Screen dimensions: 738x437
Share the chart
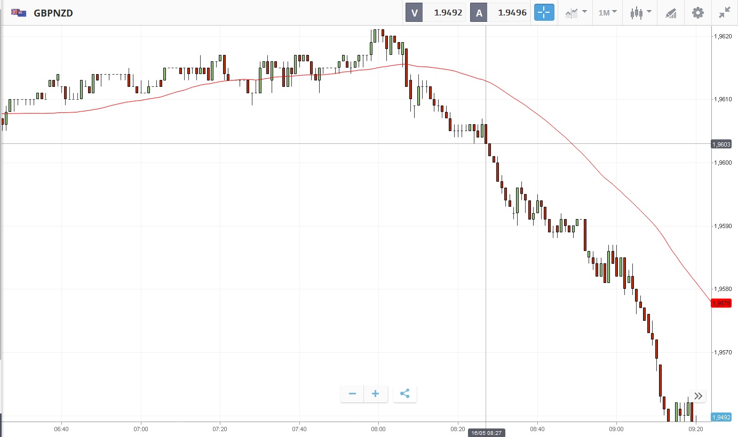coord(404,394)
